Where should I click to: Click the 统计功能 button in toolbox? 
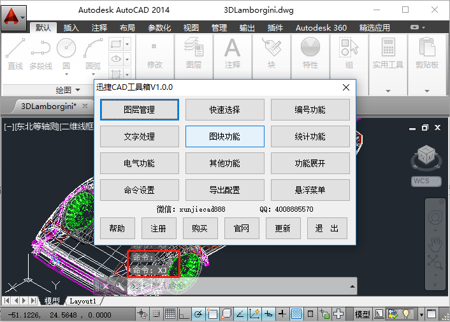[310, 136]
